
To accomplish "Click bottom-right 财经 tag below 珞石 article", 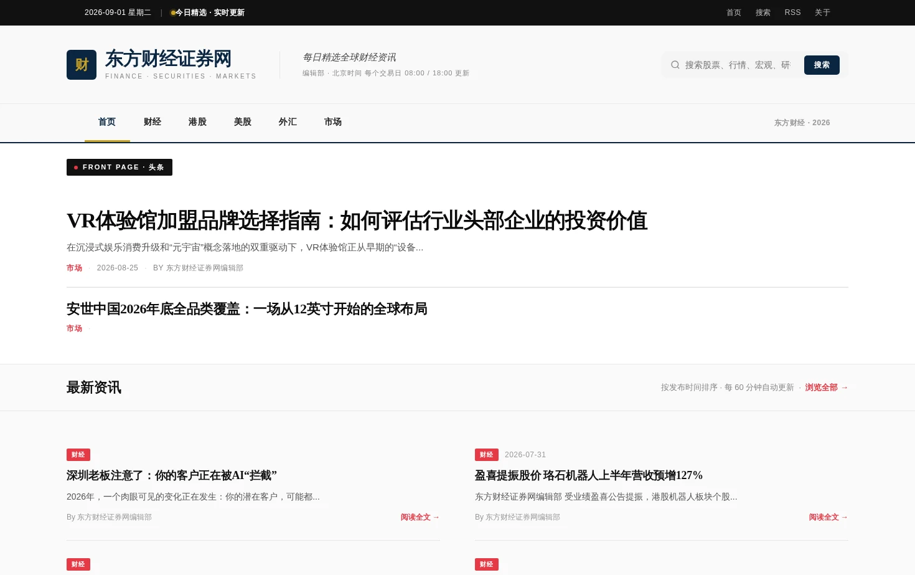I will (x=487, y=564).
